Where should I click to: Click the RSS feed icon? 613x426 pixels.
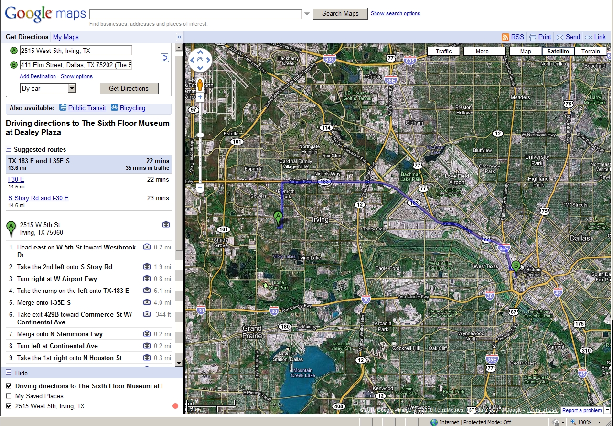[505, 37]
